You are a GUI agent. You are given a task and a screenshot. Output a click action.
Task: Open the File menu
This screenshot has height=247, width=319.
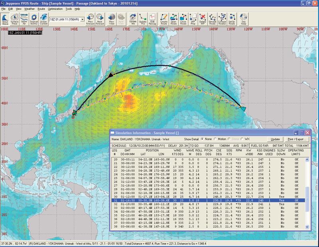click(x=4, y=9)
